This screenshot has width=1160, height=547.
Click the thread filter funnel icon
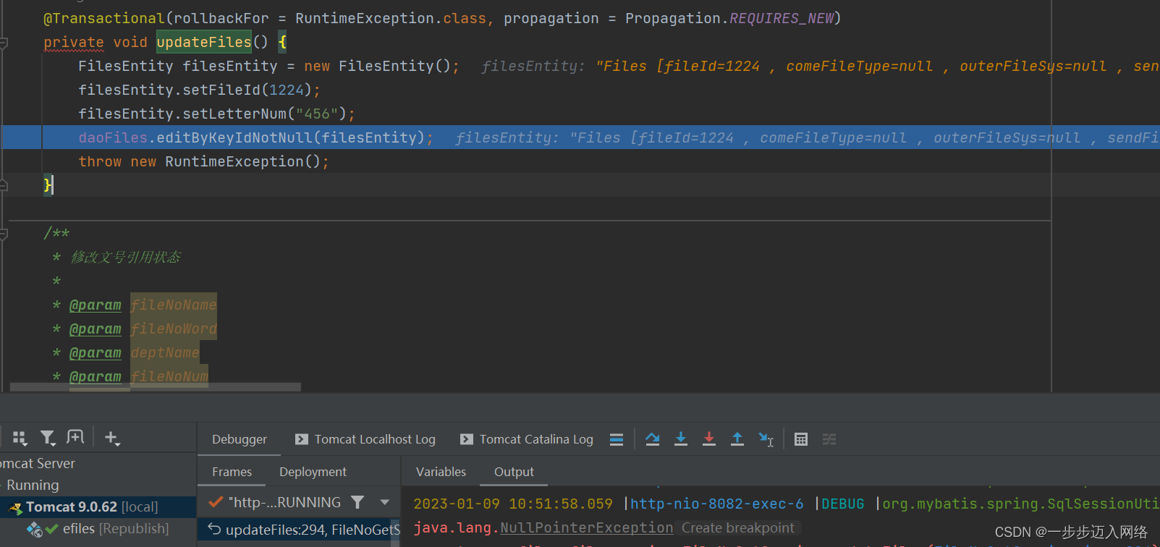pos(357,501)
